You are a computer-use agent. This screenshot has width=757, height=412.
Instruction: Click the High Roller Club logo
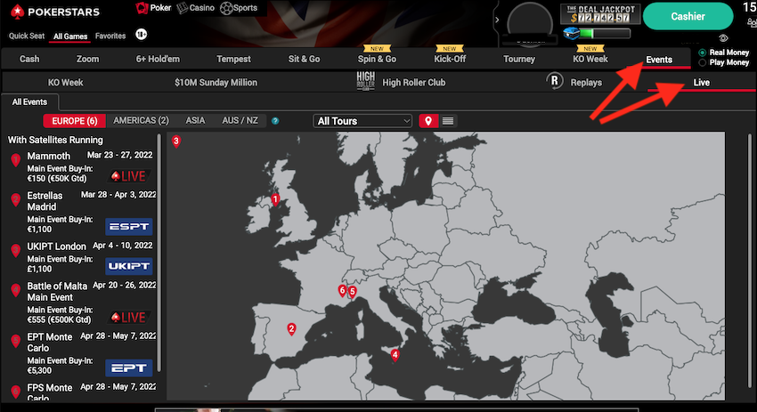[365, 81]
